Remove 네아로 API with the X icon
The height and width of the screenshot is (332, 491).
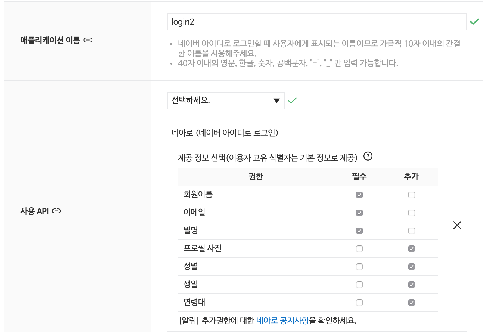point(457,225)
